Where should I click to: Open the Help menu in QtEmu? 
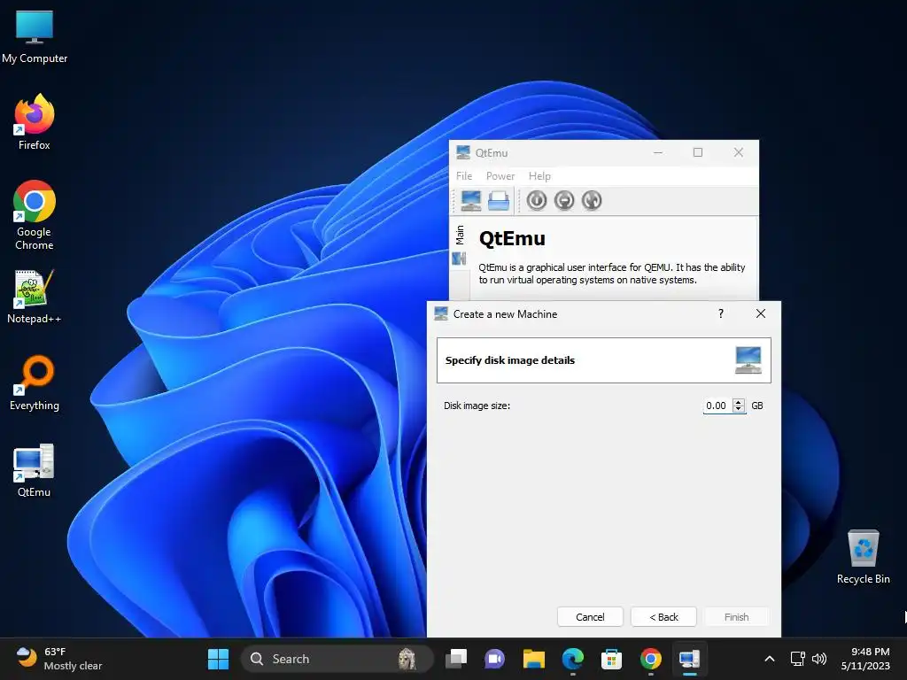tap(539, 176)
